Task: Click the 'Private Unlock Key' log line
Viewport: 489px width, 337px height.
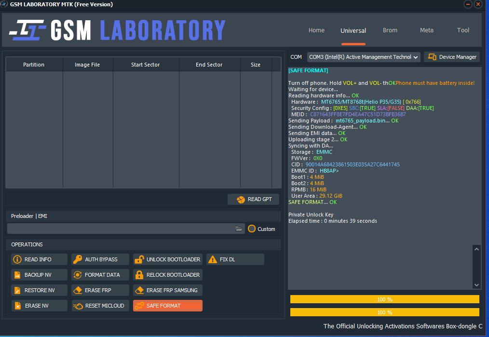Action: (311, 215)
